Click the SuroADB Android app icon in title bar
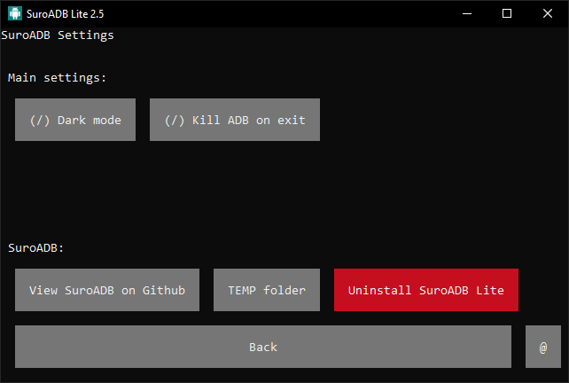This screenshot has height=383, width=569. (x=16, y=13)
